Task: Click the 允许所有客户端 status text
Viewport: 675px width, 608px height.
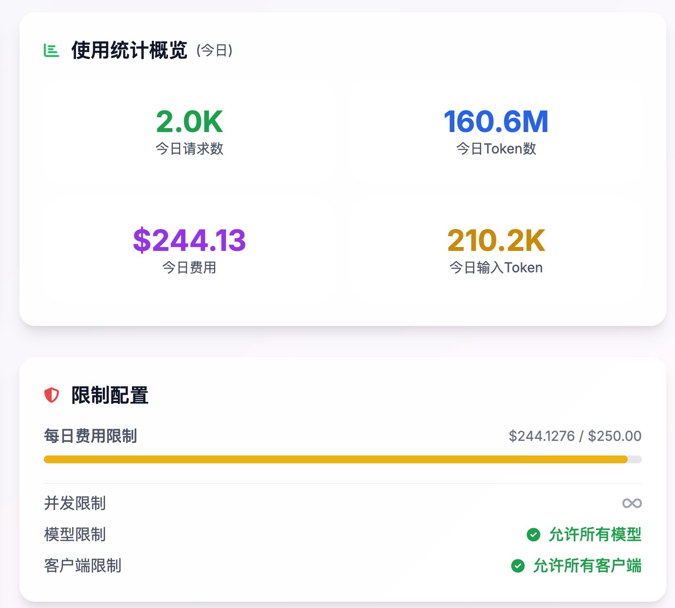Action: pos(587,566)
